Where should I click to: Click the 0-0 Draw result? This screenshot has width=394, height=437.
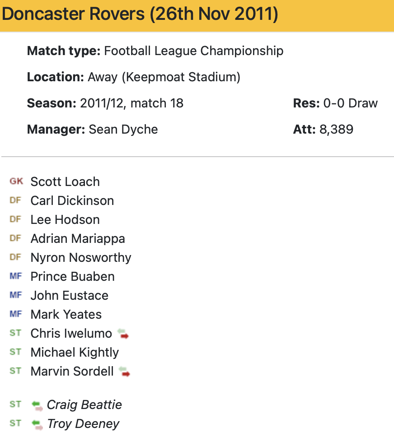tap(350, 103)
